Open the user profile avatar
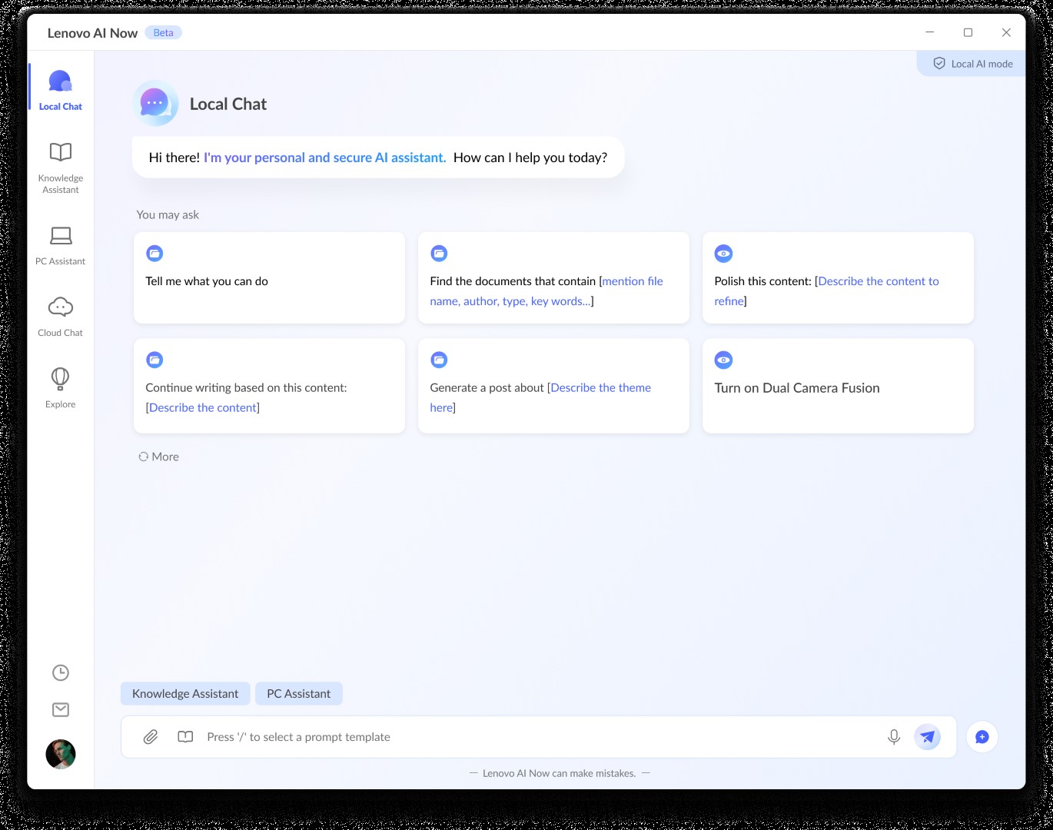Viewport: 1053px width, 830px height. point(61,755)
